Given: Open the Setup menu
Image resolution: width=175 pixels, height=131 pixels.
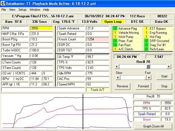Looking at the screenshot, I should 22,10.
